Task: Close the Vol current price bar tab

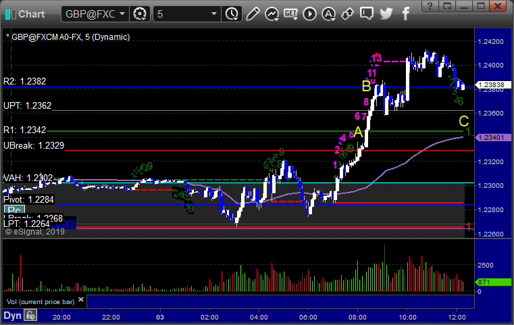Action: point(81,299)
